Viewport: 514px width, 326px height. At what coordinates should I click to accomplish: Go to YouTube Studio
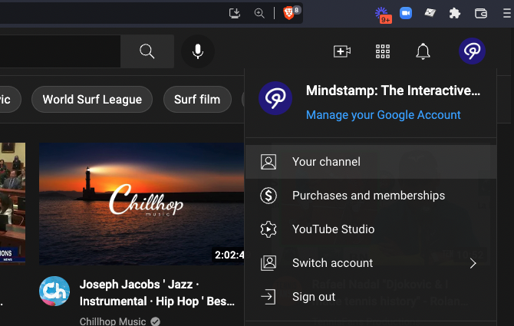tap(333, 229)
